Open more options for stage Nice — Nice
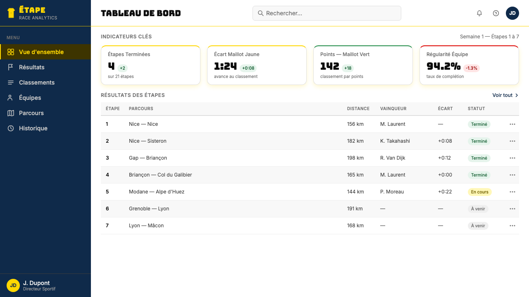 click(512, 124)
